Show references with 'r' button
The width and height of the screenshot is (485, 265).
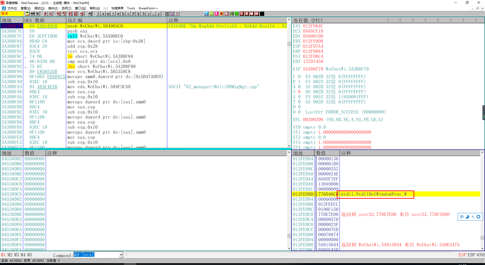click(149, 14)
